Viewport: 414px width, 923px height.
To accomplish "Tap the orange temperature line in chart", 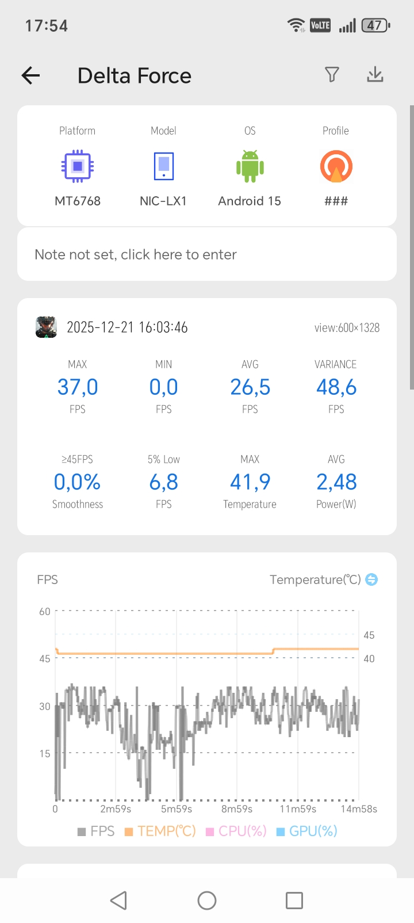I will (172, 654).
